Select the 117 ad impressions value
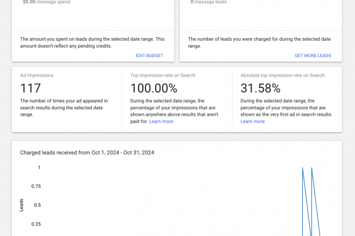 pyautogui.click(x=30, y=88)
